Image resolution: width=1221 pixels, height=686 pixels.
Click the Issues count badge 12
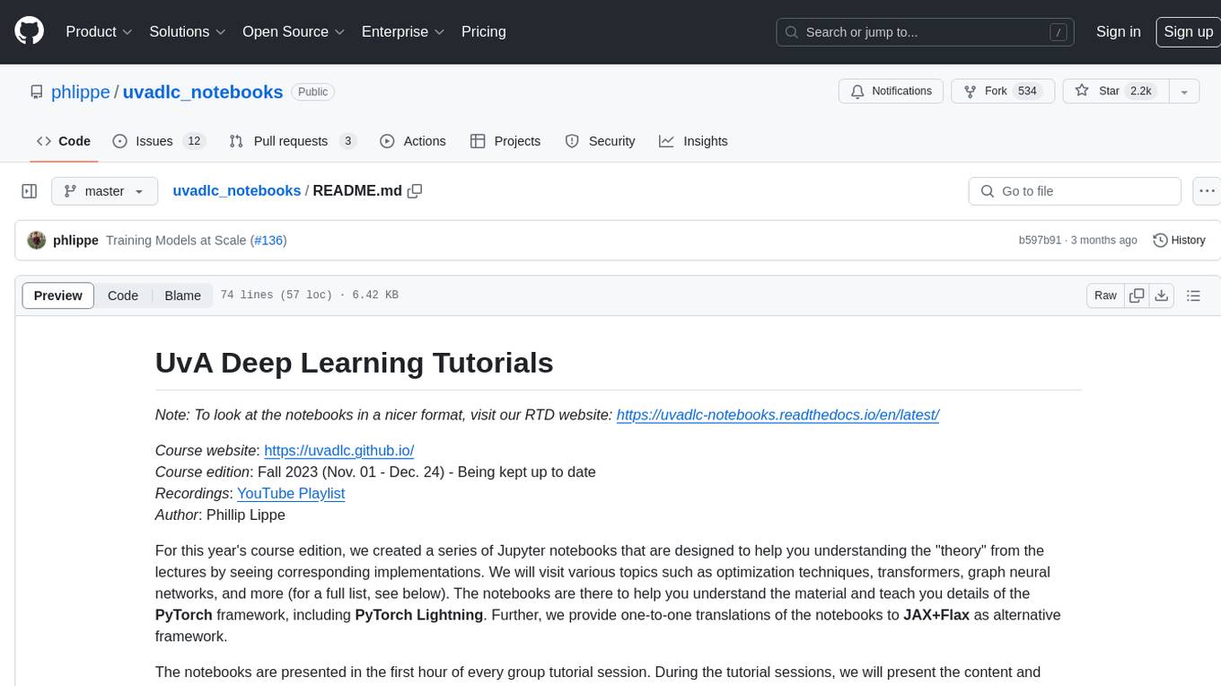[194, 141]
